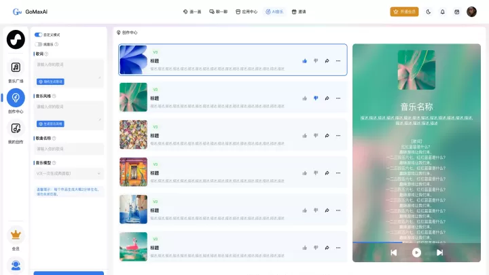Dislike the second song in the list

(316, 98)
